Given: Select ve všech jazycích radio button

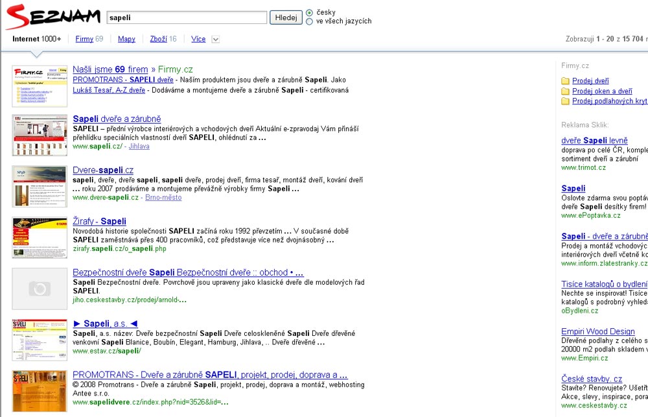Looking at the screenshot, I should pos(309,21).
